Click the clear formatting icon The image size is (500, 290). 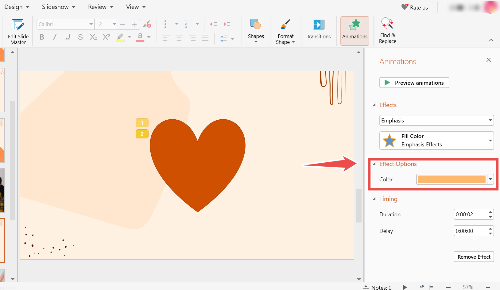(147, 24)
